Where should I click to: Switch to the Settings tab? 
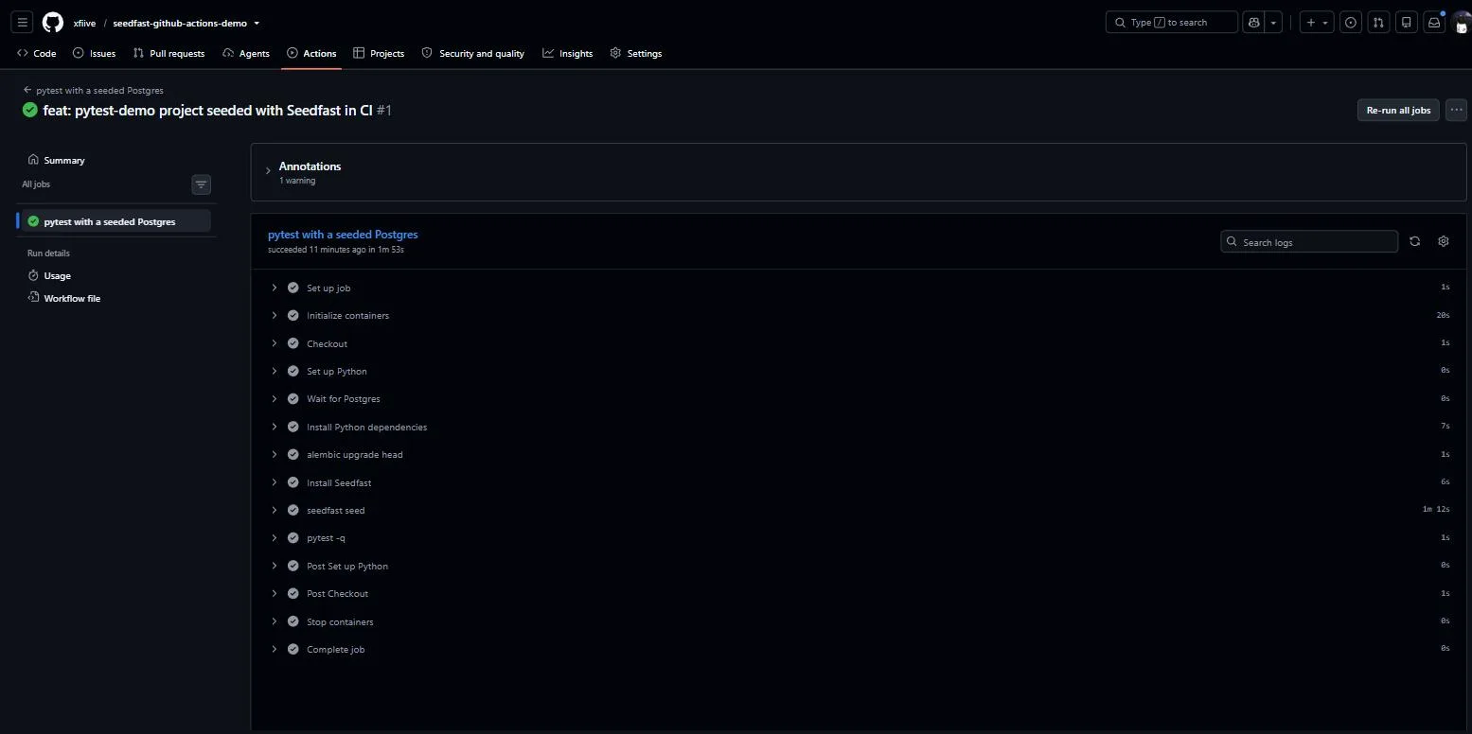[636, 54]
